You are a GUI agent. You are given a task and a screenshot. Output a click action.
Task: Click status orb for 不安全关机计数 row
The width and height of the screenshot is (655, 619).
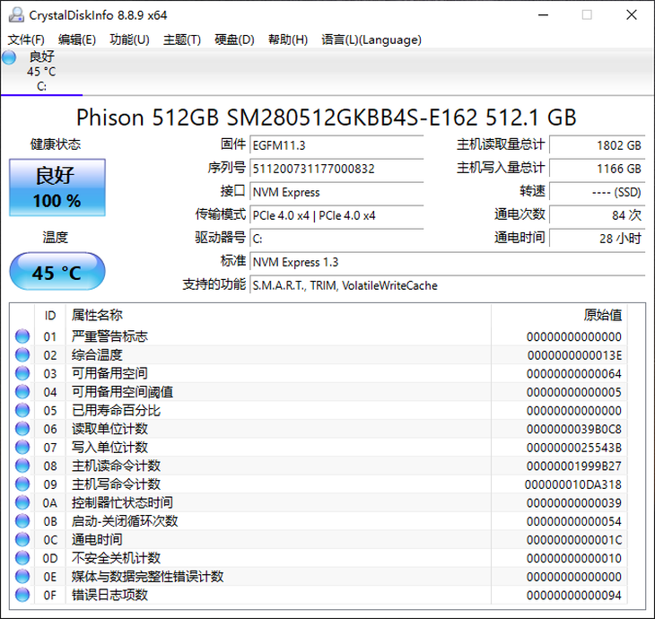(22, 558)
